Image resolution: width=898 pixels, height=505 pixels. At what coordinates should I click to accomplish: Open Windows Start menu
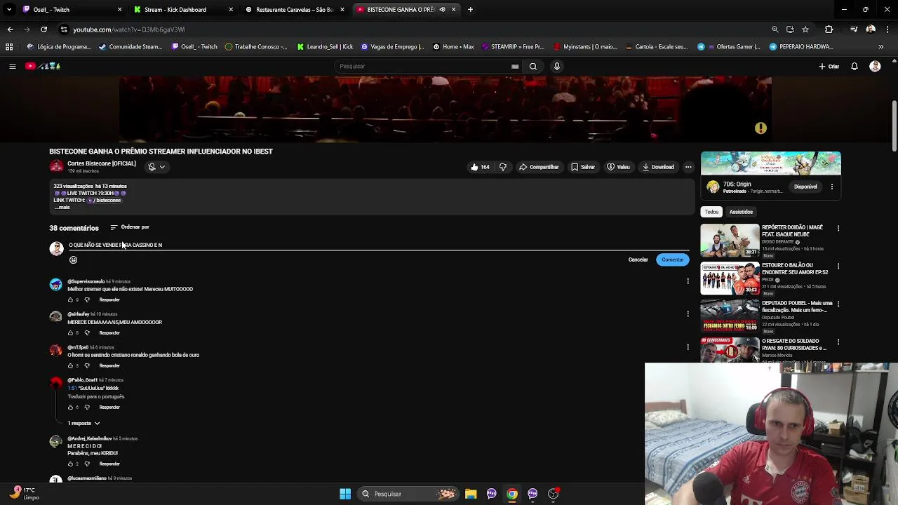pos(345,494)
